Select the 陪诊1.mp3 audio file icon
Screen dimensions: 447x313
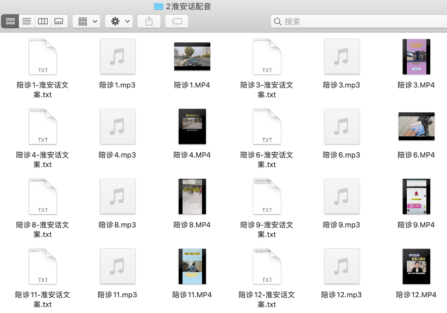pos(117,57)
